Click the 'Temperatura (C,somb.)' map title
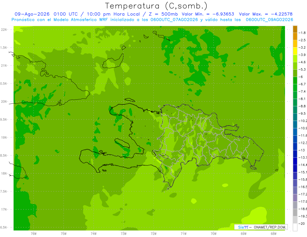307x237 pixels. point(156,6)
